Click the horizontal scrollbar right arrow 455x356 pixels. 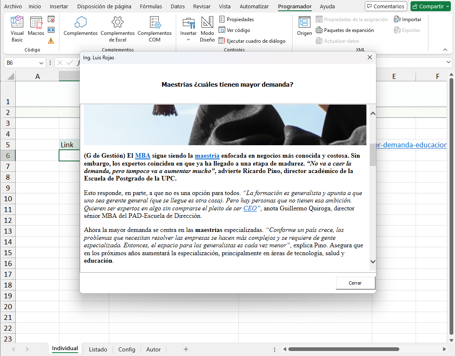point(444,349)
